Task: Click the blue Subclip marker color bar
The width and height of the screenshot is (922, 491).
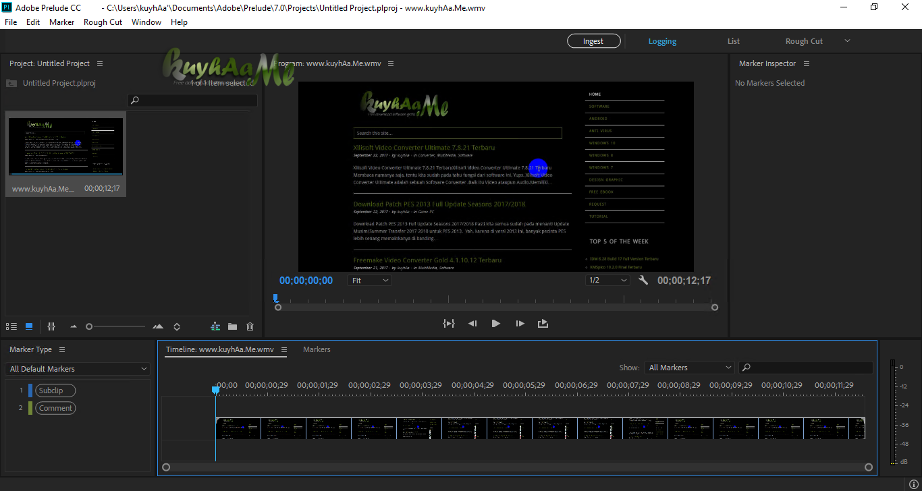Action: [x=30, y=391]
